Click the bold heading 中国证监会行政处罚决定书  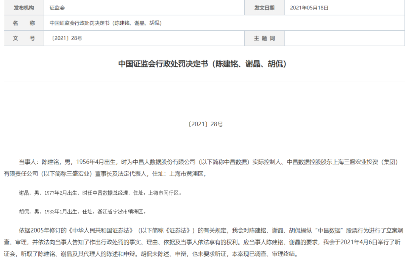coord(202,64)
